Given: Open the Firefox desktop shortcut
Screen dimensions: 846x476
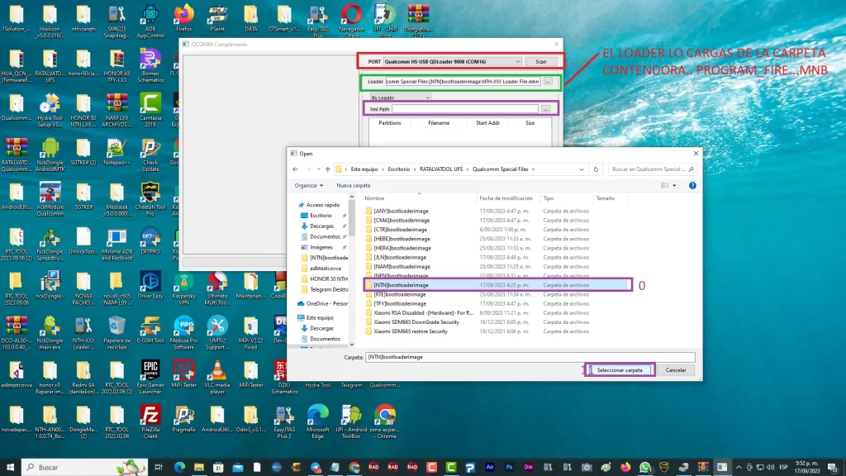Looking at the screenshot, I should click(x=184, y=16).
